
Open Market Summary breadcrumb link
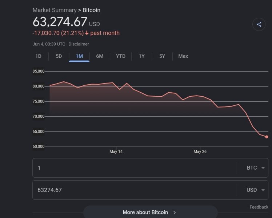(55, 10)
